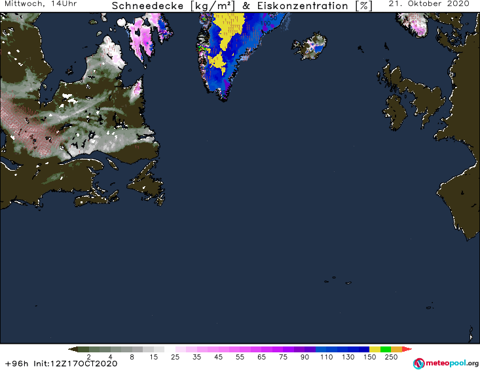Click the island of Ireland on the map
Viewport: 480px width, 370px height.
[x=396, y=112]
